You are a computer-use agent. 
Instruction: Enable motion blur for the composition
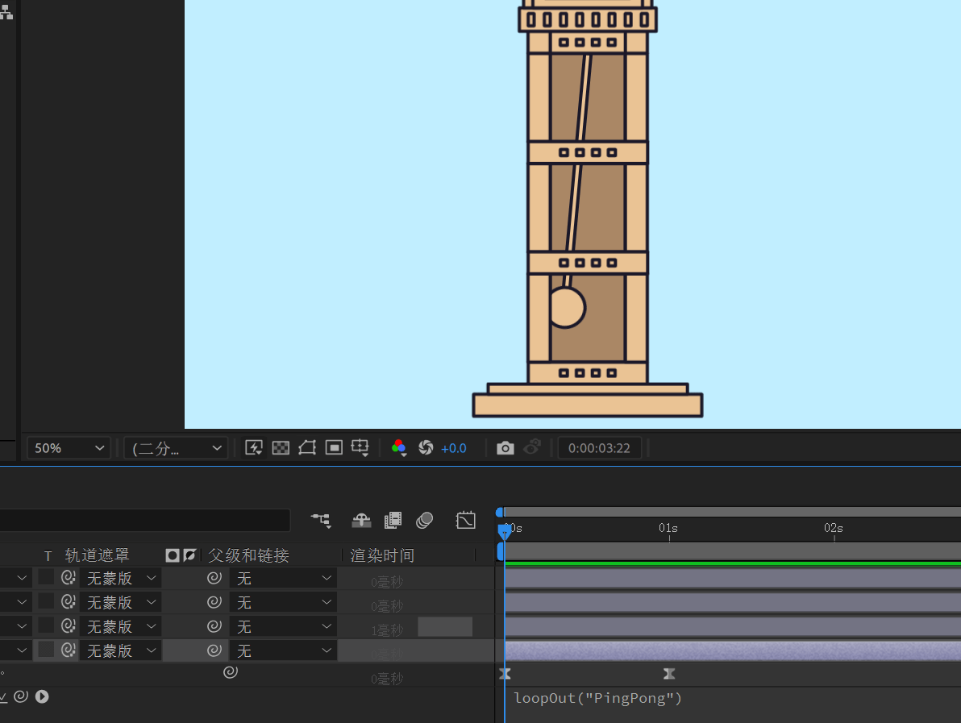pos(425,521)
